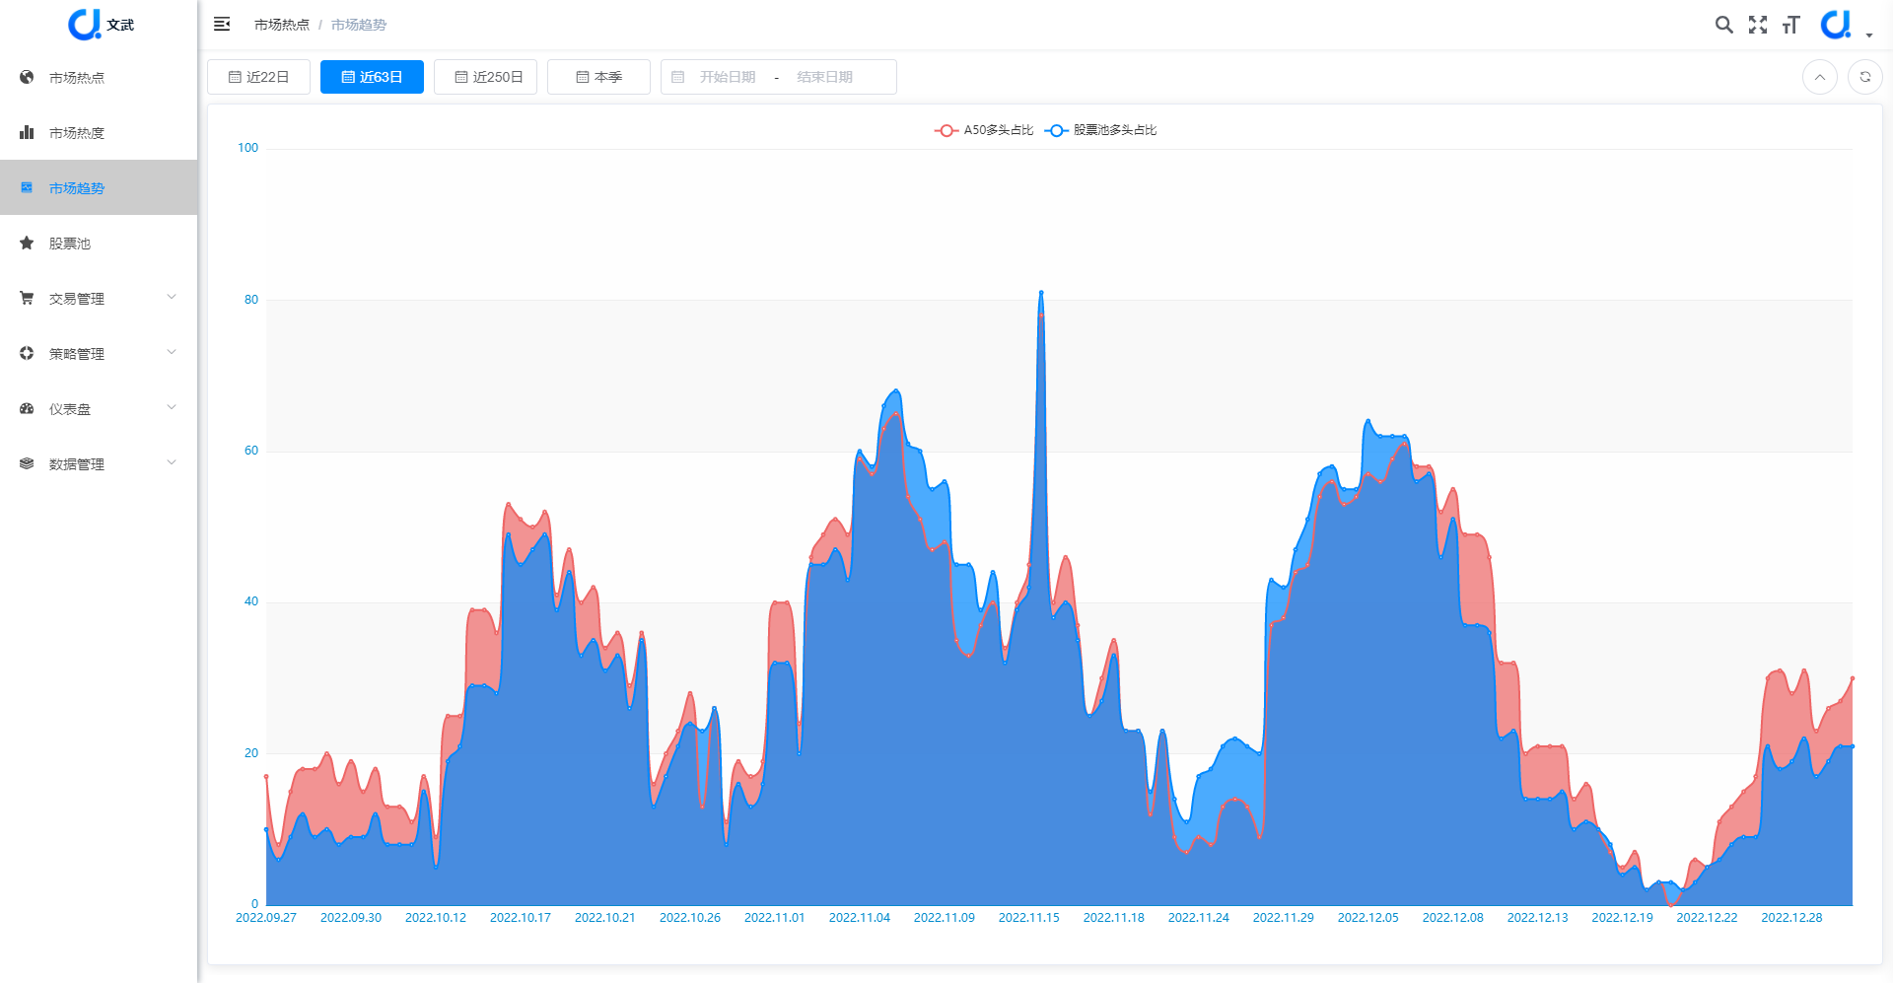Click the layers icon for 数据管理
Viewport: 1893px width, 983px height.
27,463
